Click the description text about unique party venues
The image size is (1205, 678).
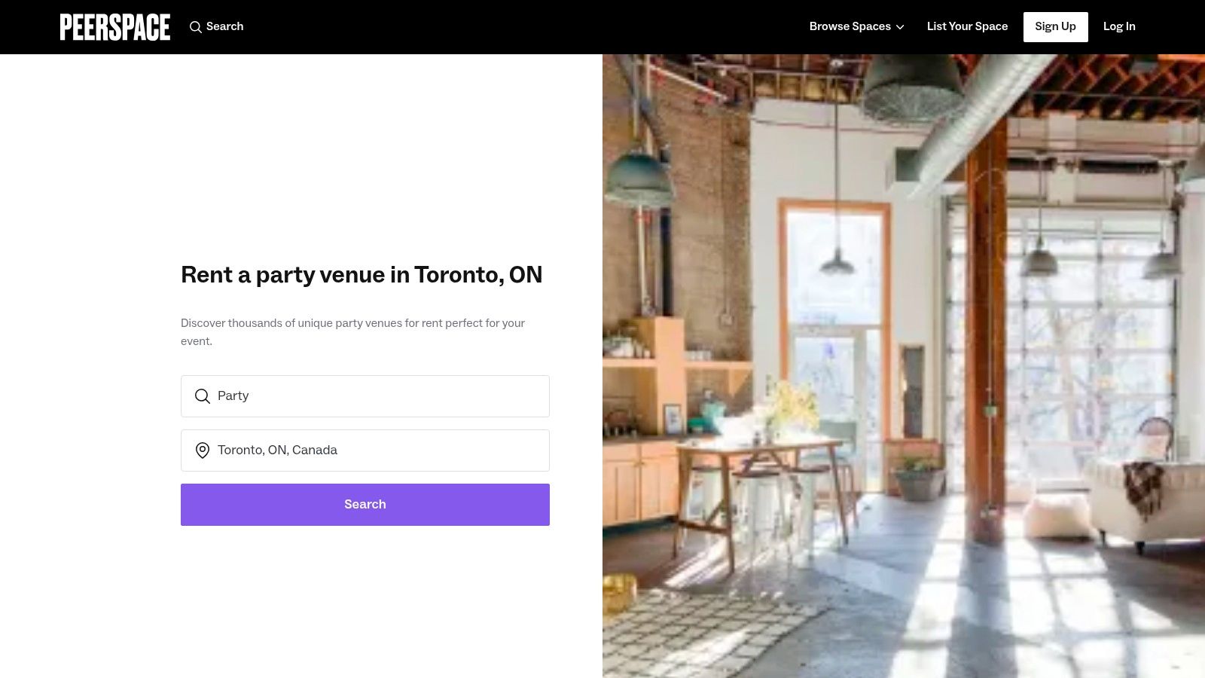pyautogui.click(x=352, y=331)
